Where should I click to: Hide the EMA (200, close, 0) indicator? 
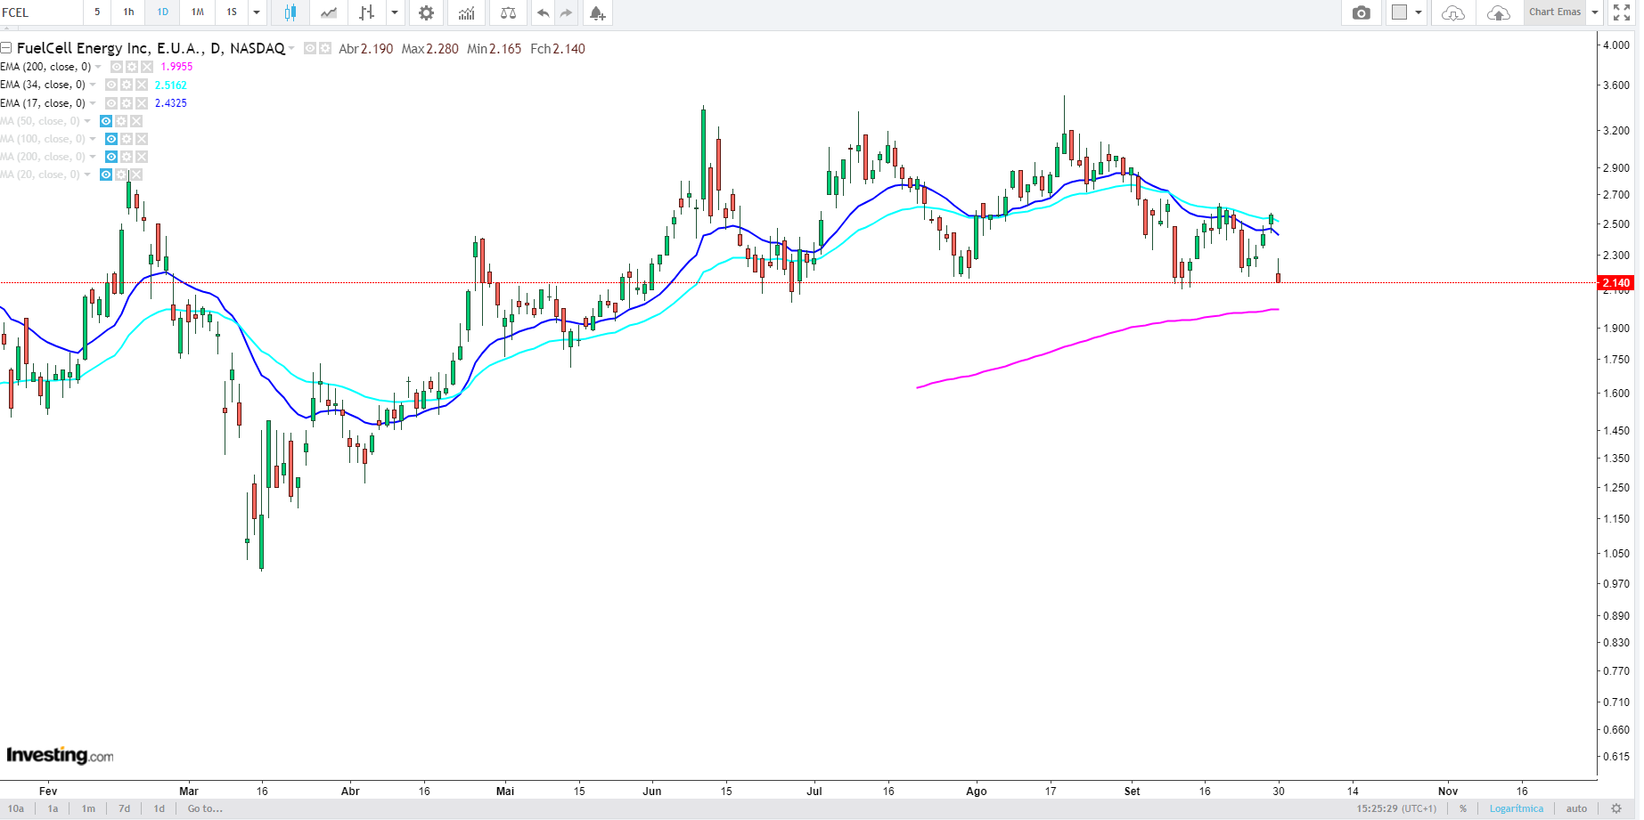[117, 67]
